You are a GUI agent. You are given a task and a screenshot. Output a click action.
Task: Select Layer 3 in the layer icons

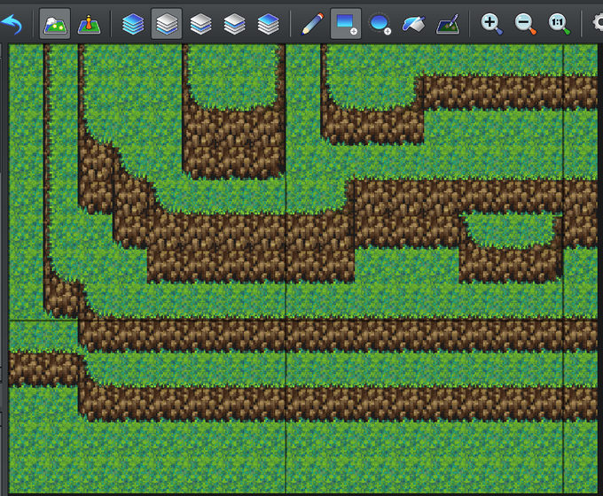coord(234,24)
